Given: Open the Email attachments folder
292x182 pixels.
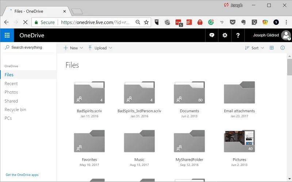Looking at the screenshot, I should click(x=239, y=92).
